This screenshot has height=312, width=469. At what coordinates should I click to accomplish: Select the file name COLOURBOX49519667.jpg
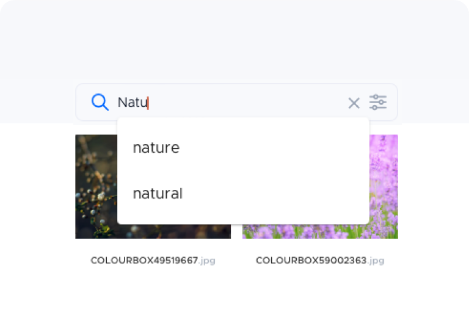tap(153, 260)
